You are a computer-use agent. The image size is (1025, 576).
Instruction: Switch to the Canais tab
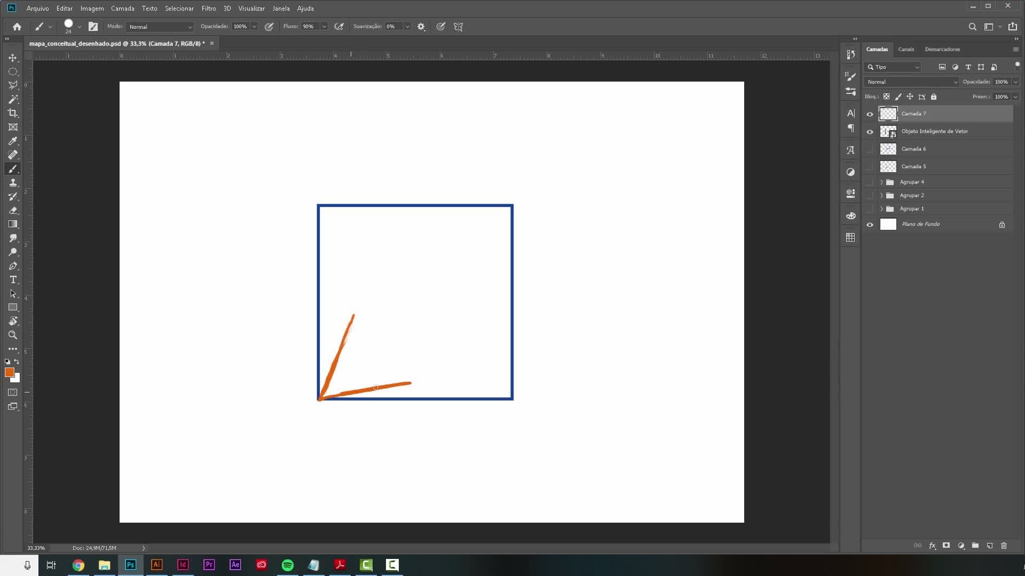(x=906, y=49)
